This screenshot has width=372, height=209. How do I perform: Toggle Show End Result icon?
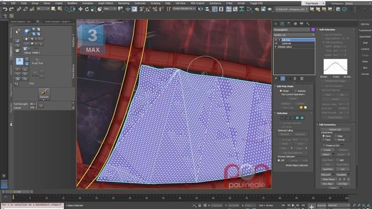pyautogui.click(x=283, y=79)
